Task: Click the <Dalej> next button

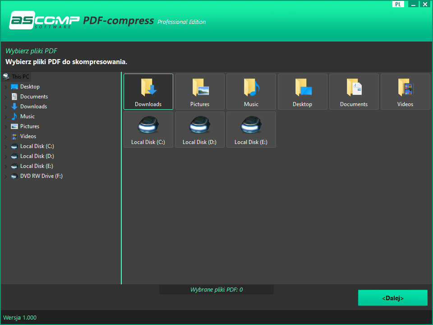Action: (x=393, y=298)
